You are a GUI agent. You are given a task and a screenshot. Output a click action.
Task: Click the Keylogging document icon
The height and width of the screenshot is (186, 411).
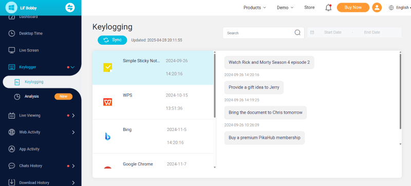17,82
